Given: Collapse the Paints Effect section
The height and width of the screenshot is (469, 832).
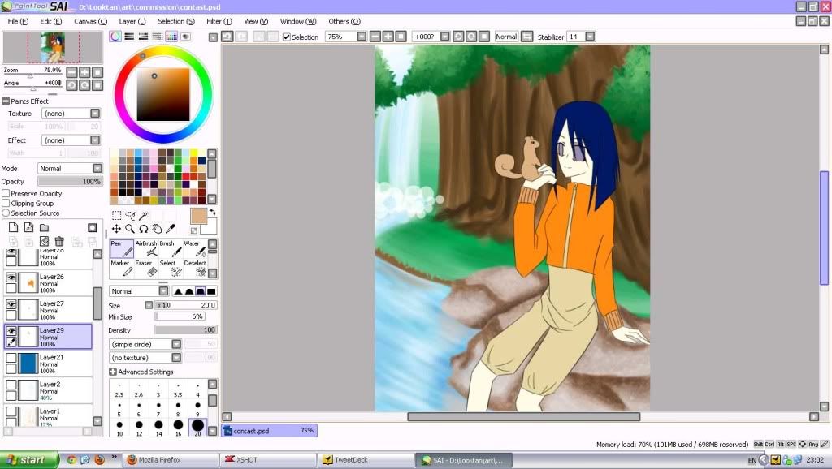Looking at the screenshot, I should pos(6,101).
